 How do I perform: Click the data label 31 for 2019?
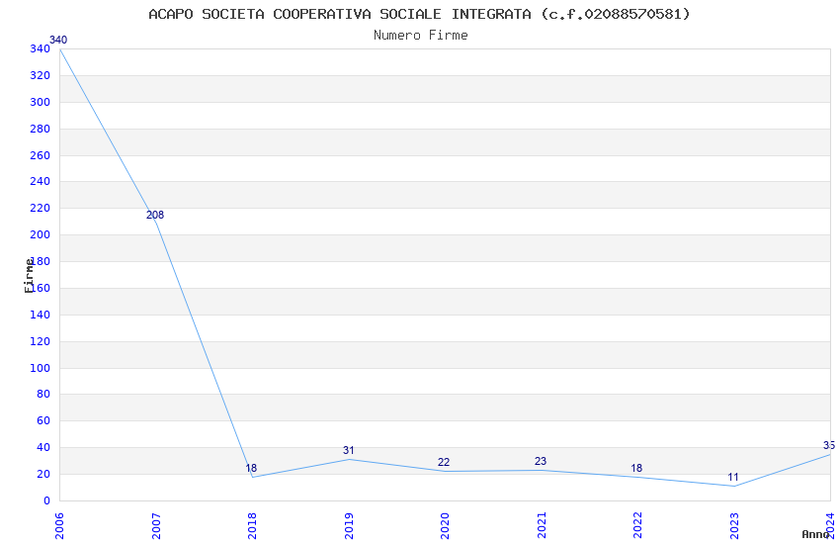point(349,450)
